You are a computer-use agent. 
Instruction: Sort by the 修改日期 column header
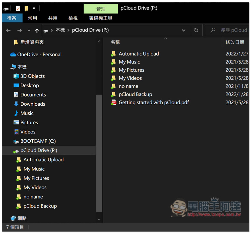coord(235,42)
